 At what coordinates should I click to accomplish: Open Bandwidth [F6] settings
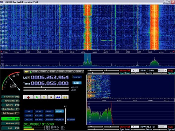[11, 101]
